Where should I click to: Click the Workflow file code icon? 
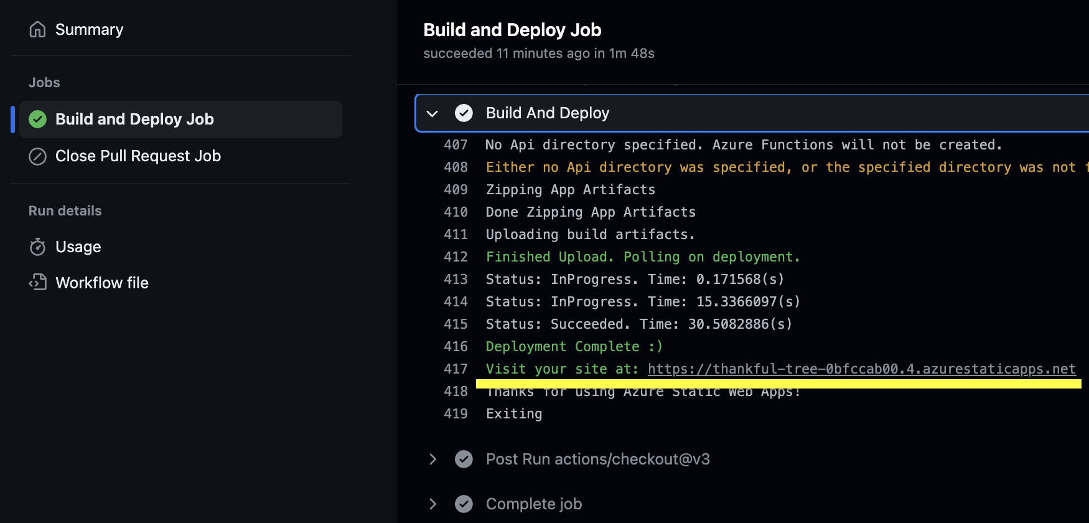[x=37, y=283]
